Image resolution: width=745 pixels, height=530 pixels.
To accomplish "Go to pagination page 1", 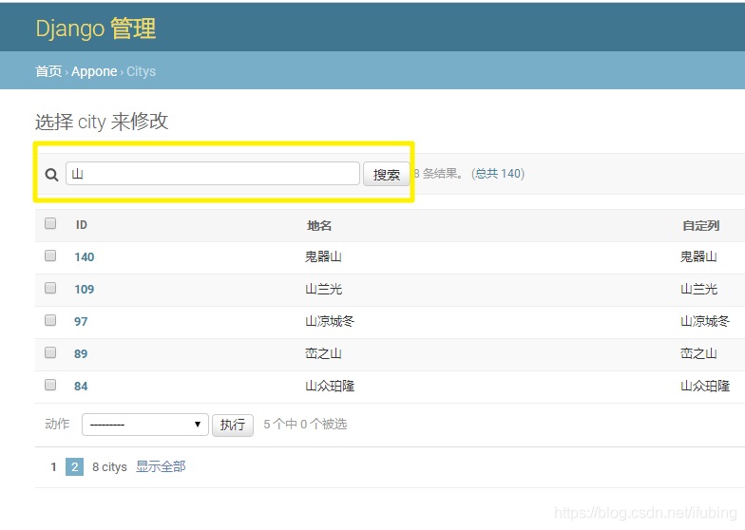I will coord(53,467).
